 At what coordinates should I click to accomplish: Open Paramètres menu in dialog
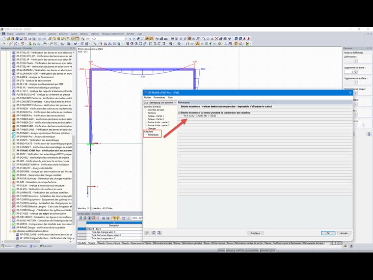click(x=160, y=98)
